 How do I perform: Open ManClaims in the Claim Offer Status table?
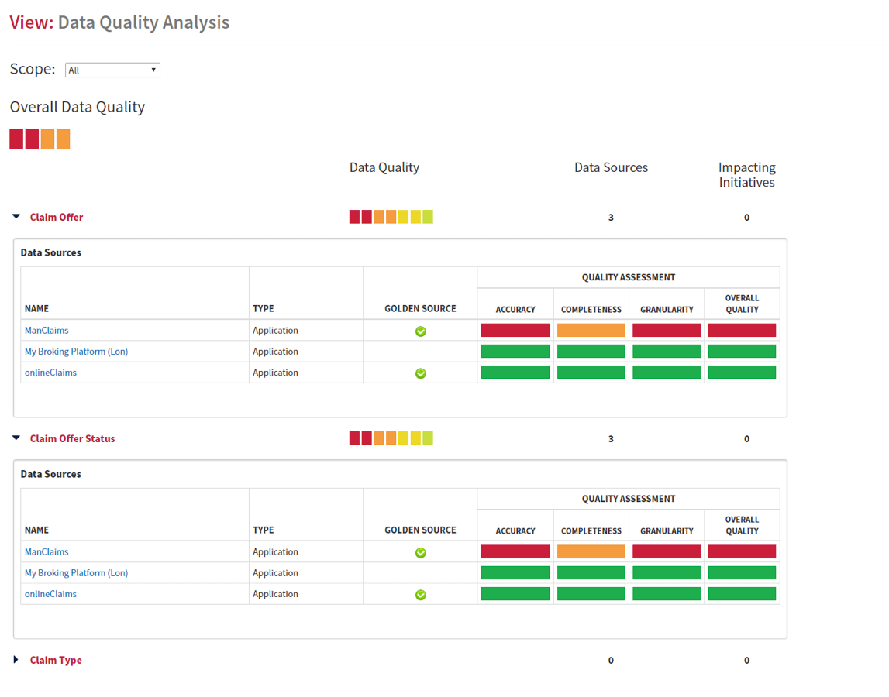click(47, 552)
